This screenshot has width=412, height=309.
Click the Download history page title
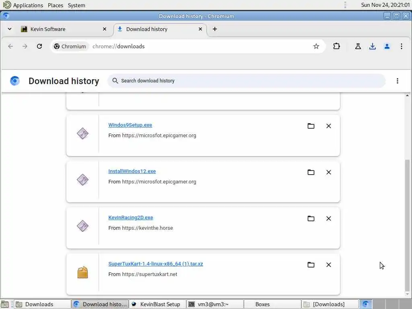click(x=64, y=81)
